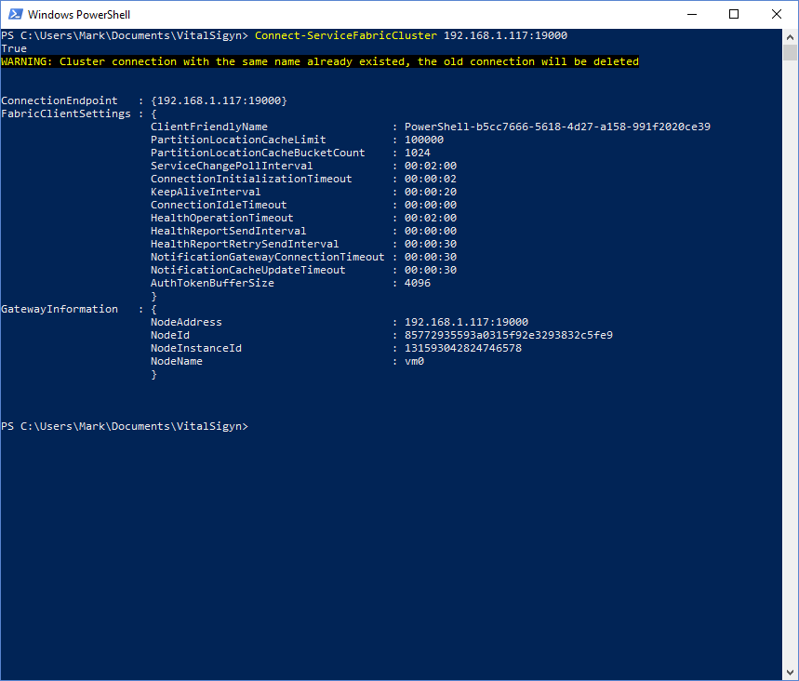Image resolution: width=799 pixels, height=681 pixels.
Task: Click the PartitionLocationCacheBucketCount value 1024
Action: pyautogui.click(x=418, y=153)
